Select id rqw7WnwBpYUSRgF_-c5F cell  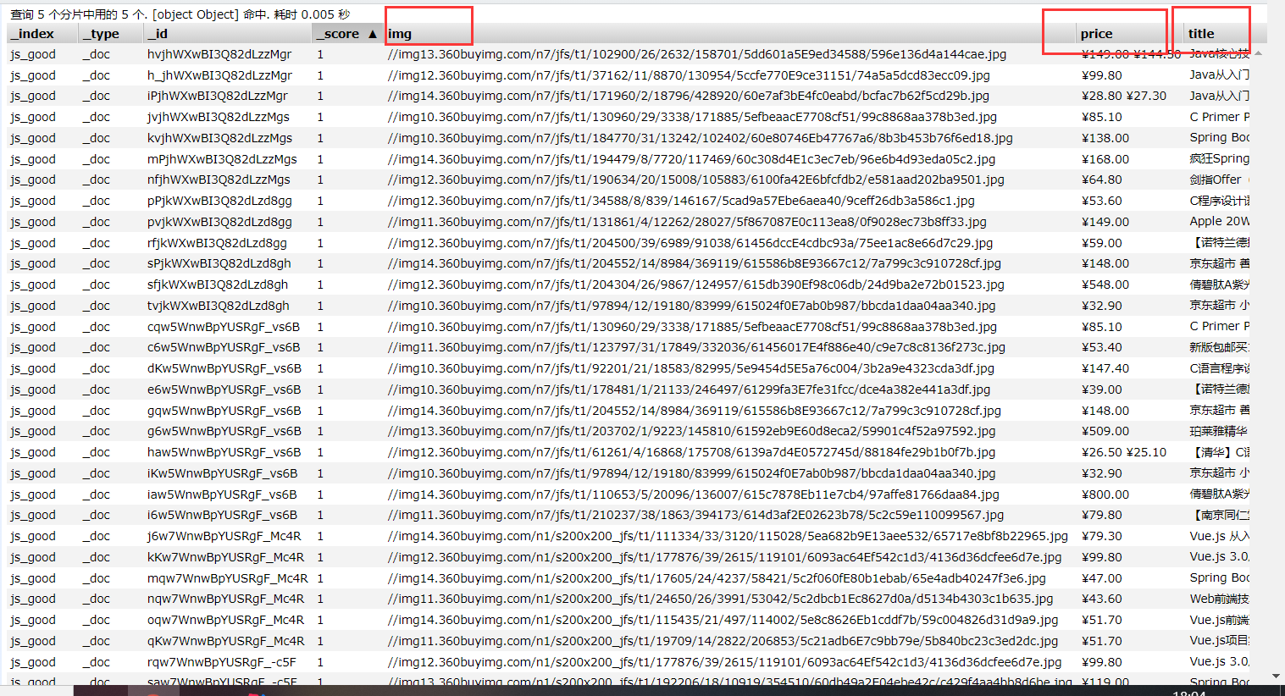coord(222,662)
